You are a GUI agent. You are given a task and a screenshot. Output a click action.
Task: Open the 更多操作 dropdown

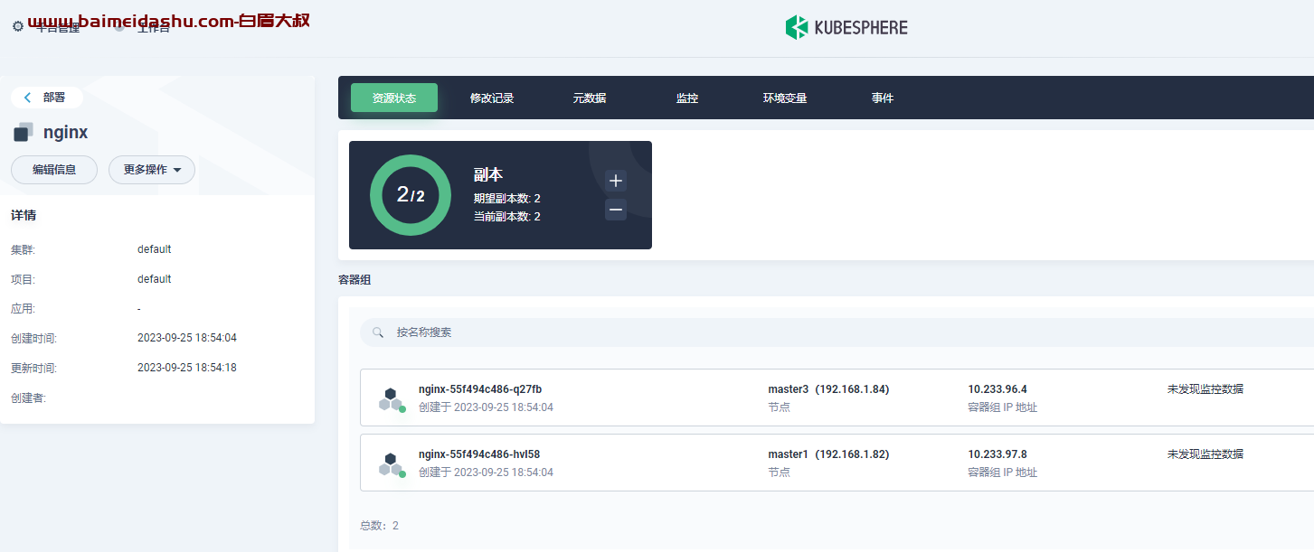coord(152,170)
